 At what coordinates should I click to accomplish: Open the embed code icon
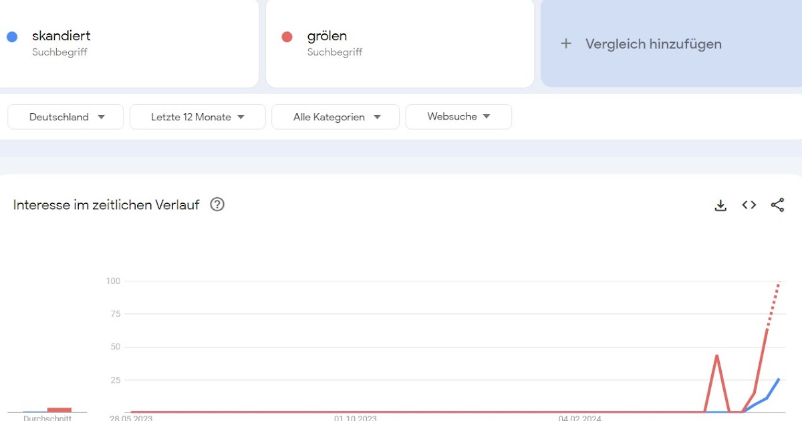coord(749,205)
